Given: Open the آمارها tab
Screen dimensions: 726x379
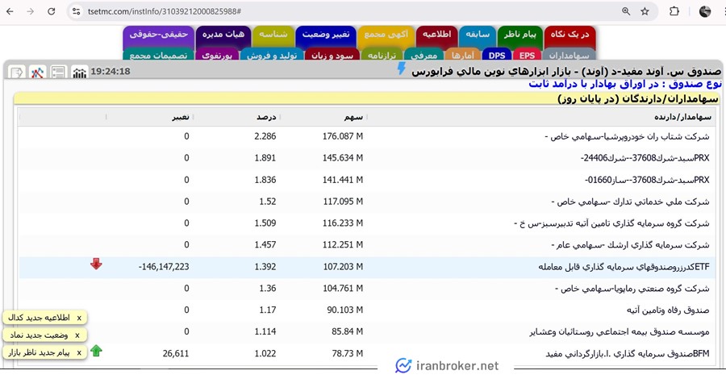Looking at the screenshot, I should pos(462,55).
